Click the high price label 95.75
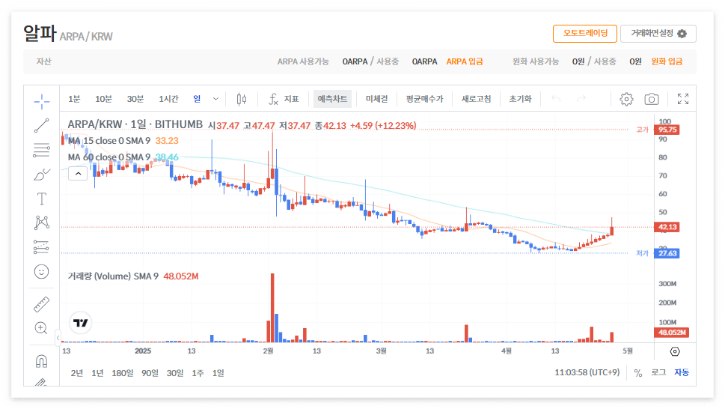Image resolution: width=725 pixels, height=409 pixels. [667, 130]
